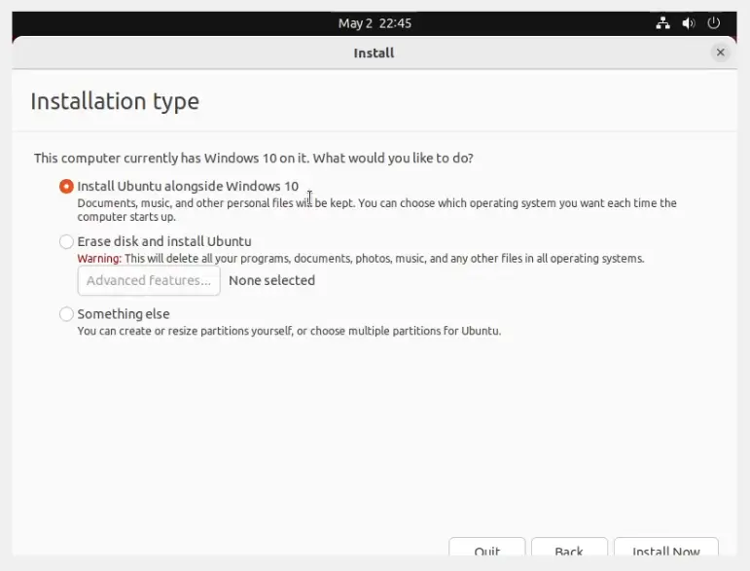Open the power menu icon
The image size is (750, 571).
(x=714, y=23)
